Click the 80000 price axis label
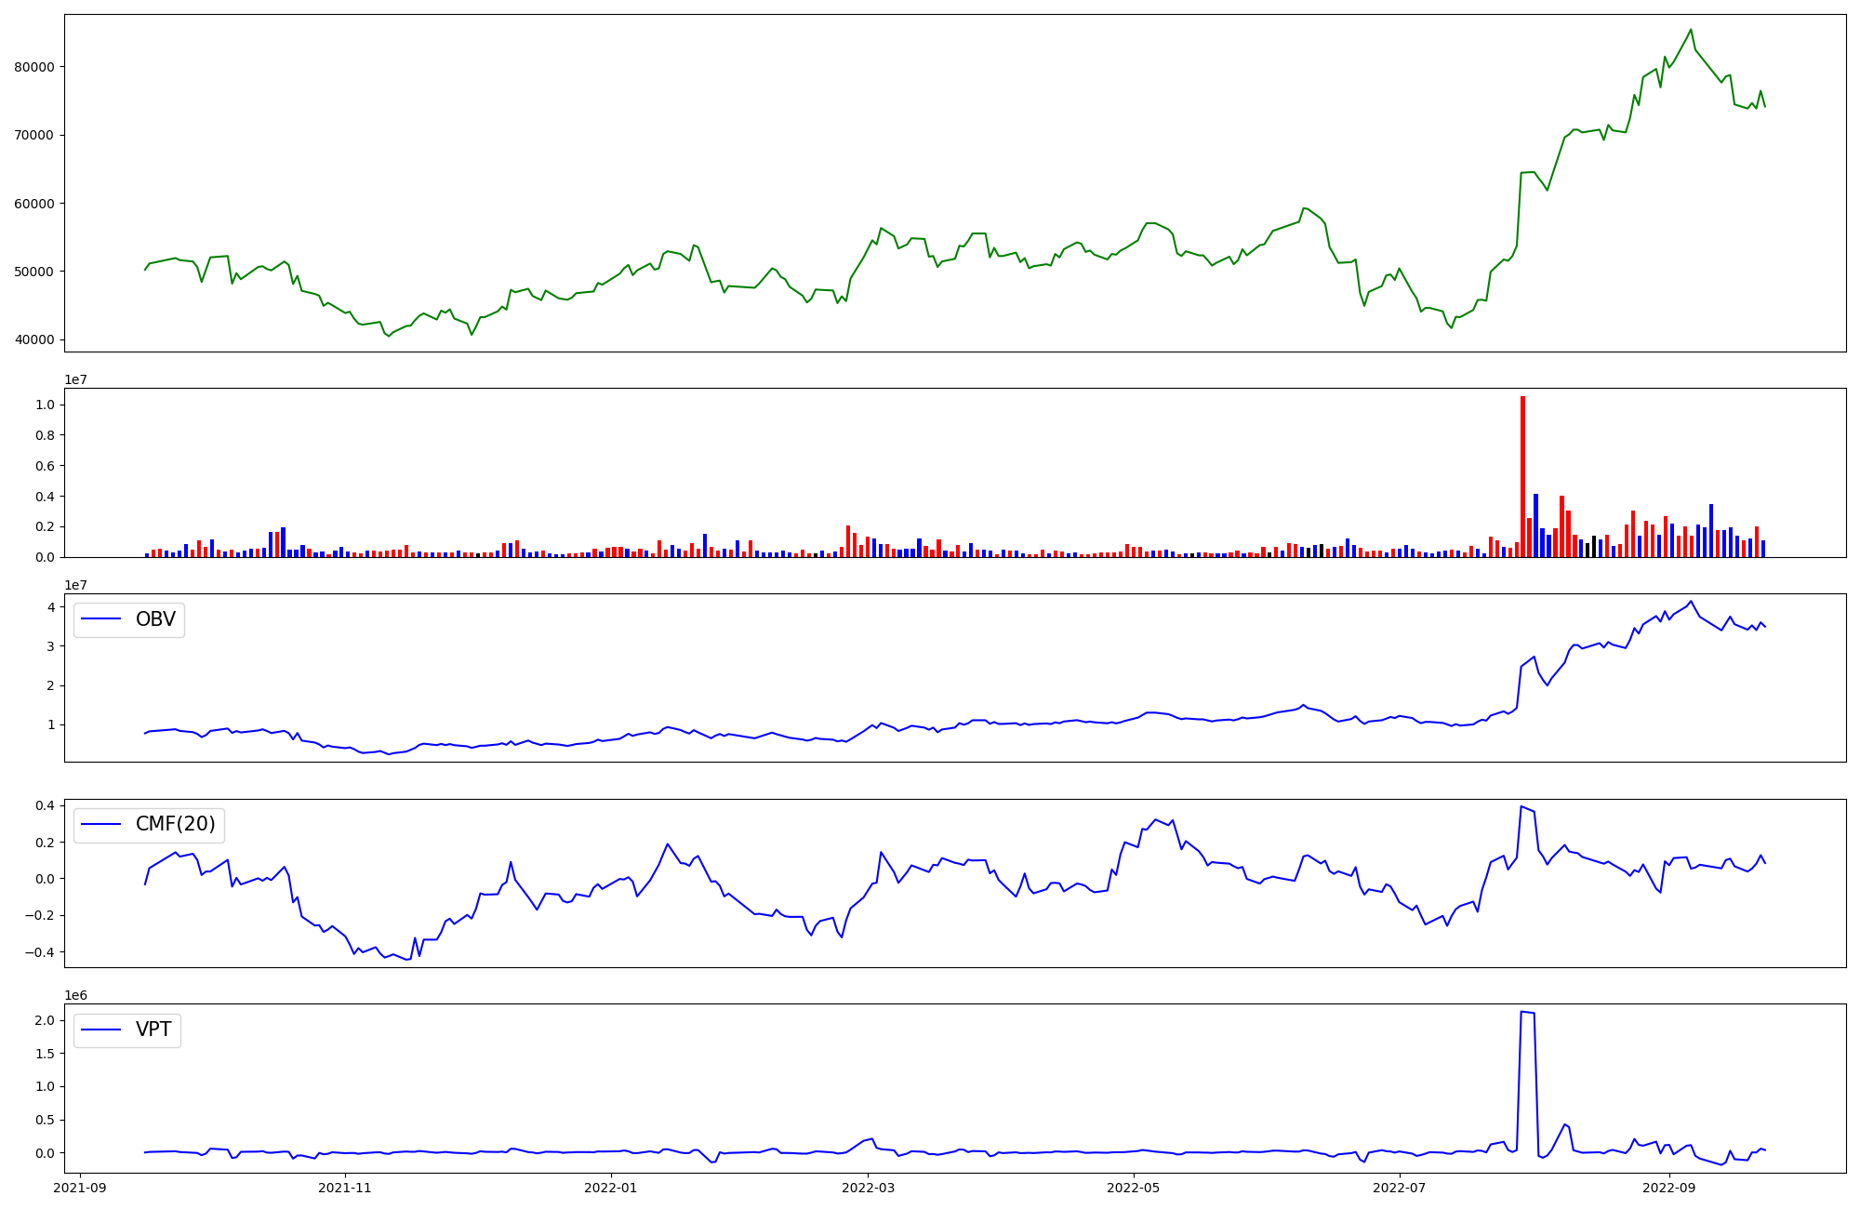Screen dimensions: 1860x1209 click(35, 67)
